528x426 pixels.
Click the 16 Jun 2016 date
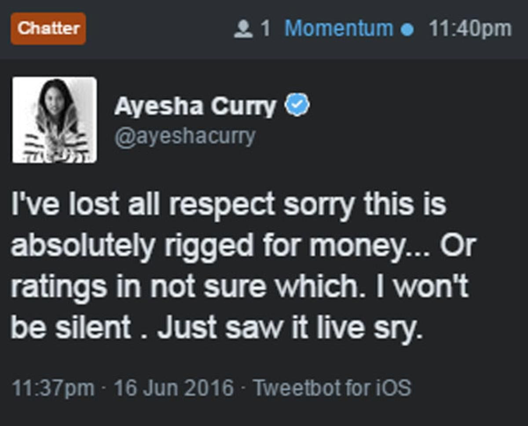(174, 388)
